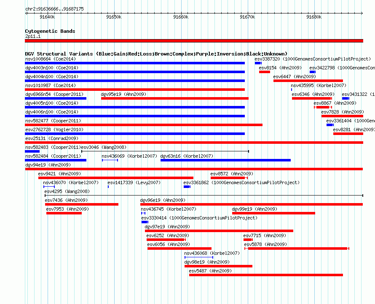The image size is (375, 304).
Task: Open nsv582483 (Cooper2011) variant label
Action: 53,147
